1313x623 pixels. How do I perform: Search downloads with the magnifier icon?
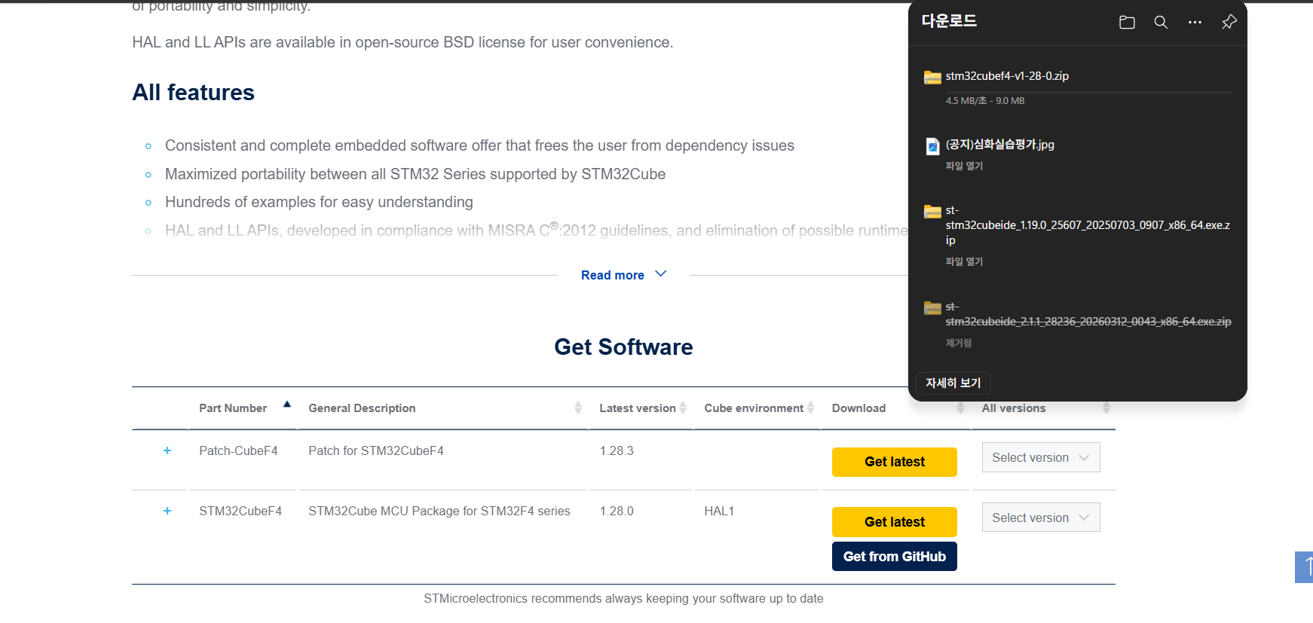1161,23
